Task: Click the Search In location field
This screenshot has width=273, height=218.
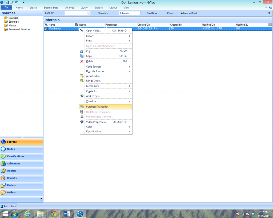Action: click(130, 13)
